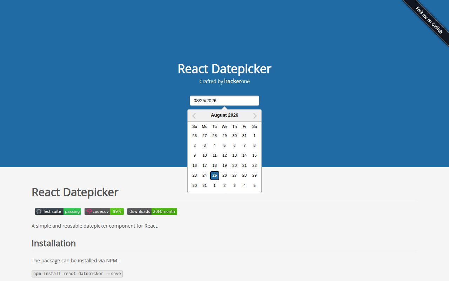Click the codecov 99% badge

(x=104, y=211)
